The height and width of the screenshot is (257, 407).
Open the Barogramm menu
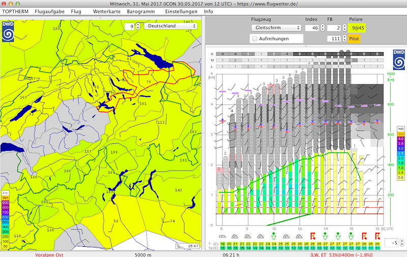click(141, 11)
